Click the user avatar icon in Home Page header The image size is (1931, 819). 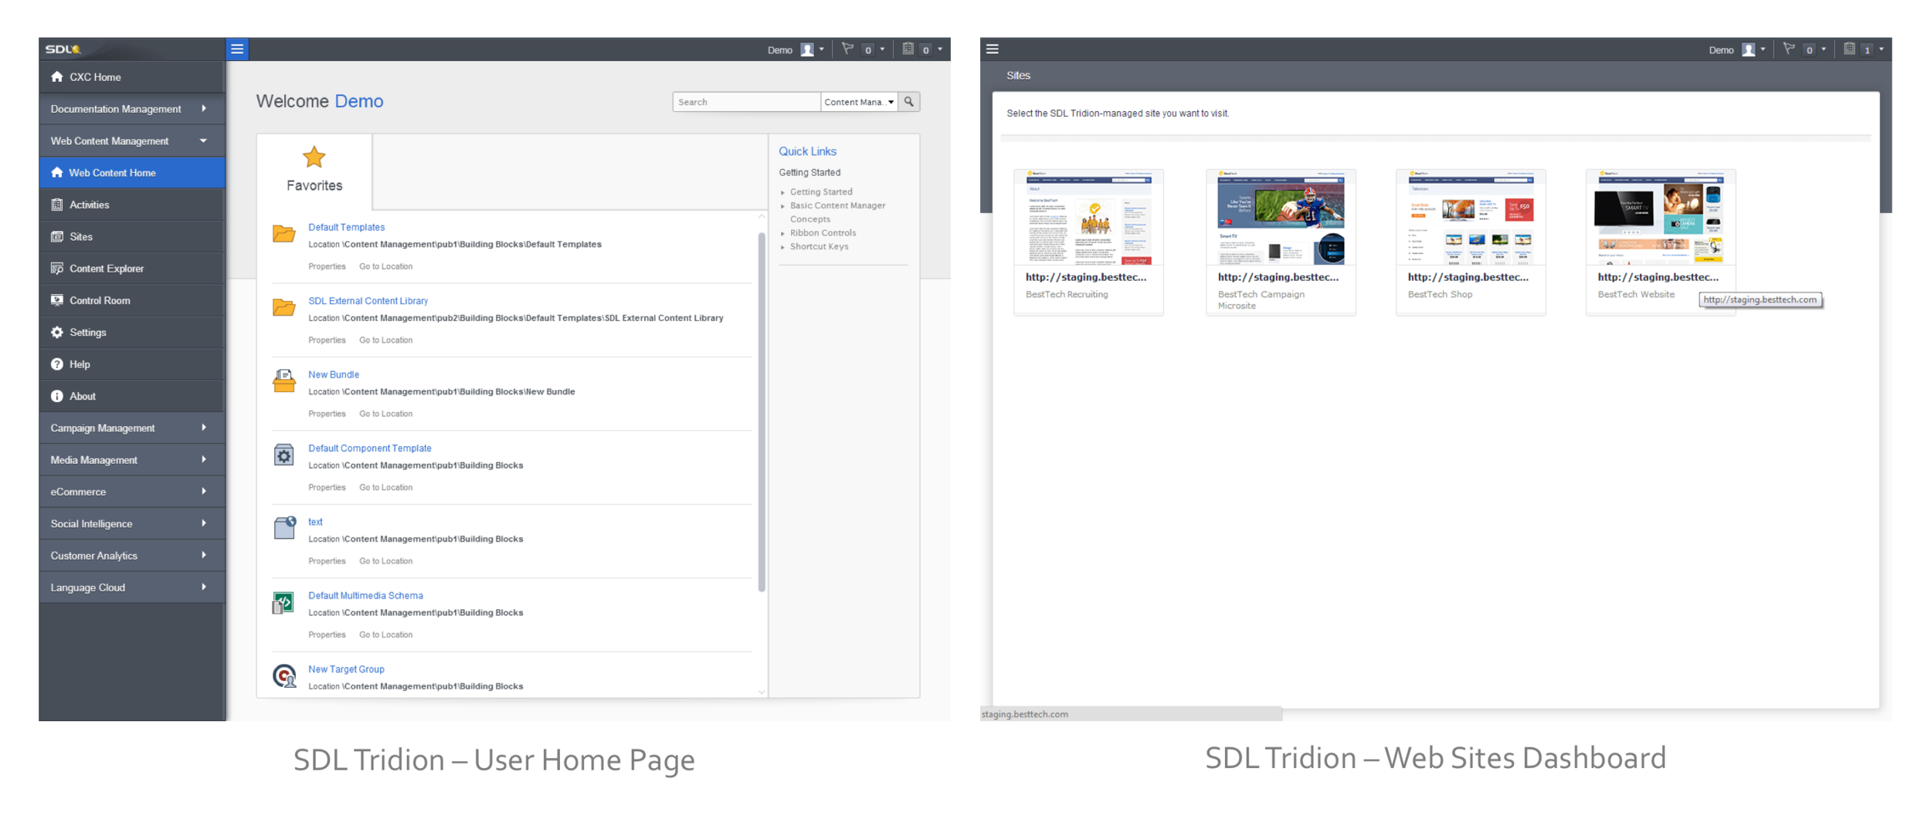click(x=807, y=49)
